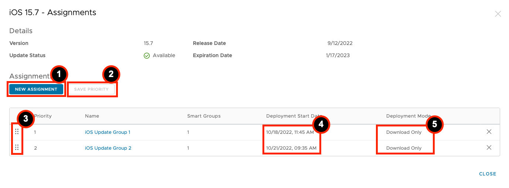The width and height of the screenshot is (509, 188).
Task: Click drag handle for iOS Update Group 1
Action: 17,132
